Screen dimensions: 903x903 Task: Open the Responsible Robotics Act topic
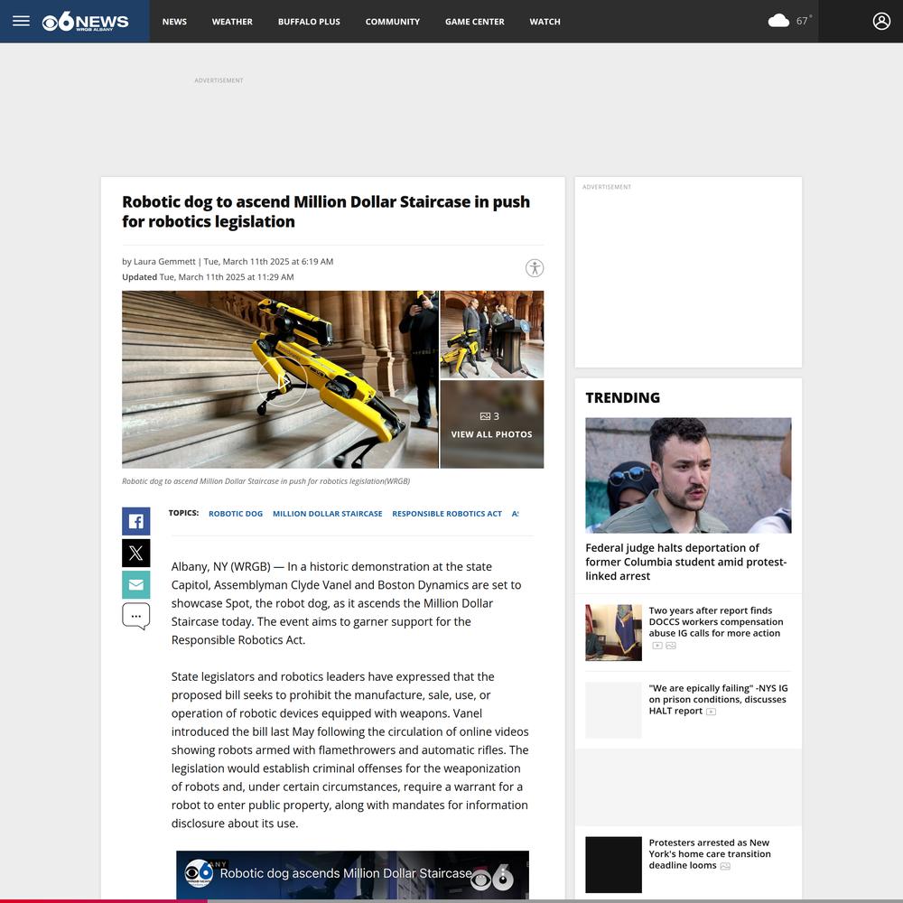point(447,514)
